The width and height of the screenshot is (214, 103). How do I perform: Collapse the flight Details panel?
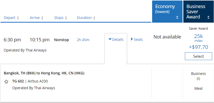click(x=116, y=40)
